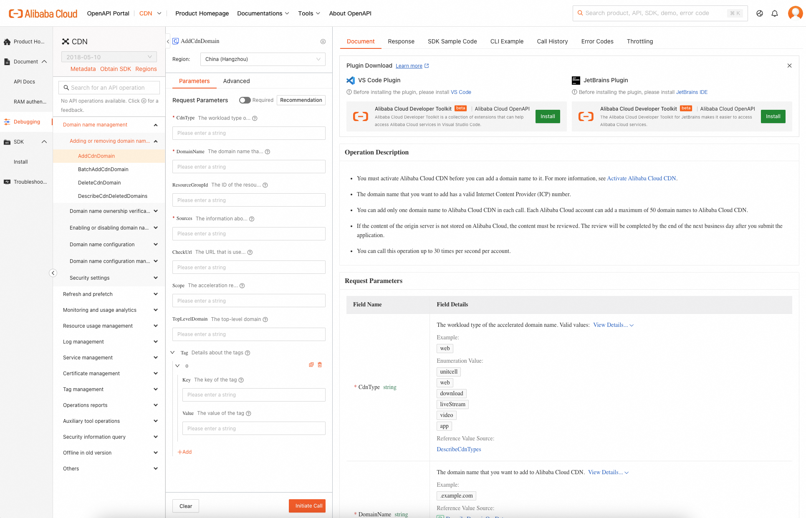Image resolution: width=806 pixels, height=518 pixels.
Task: Open the Region China (Hangzhou) dropdown
Action: 263,59
